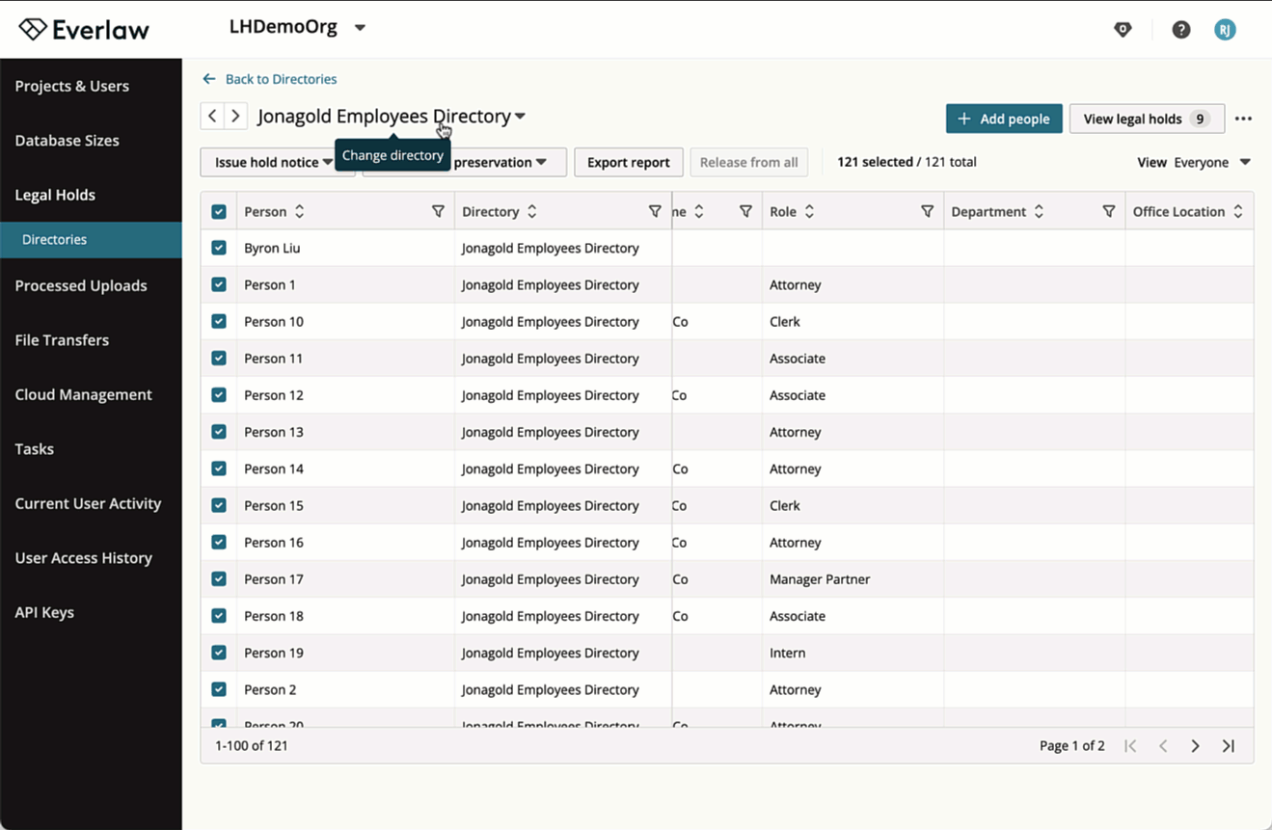Click the View legal holds button
Viewport: 1272px width, 830px height.
(x=1147, y=119)
